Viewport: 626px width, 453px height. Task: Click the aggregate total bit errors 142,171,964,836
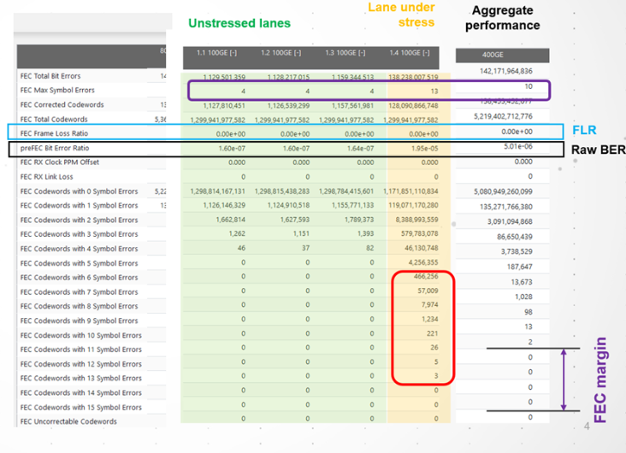(x=506, y=71)
